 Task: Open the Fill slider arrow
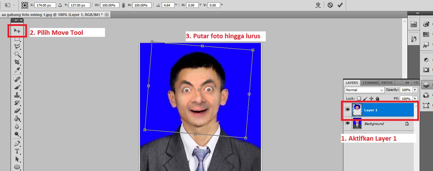click(x=415, y=99)
